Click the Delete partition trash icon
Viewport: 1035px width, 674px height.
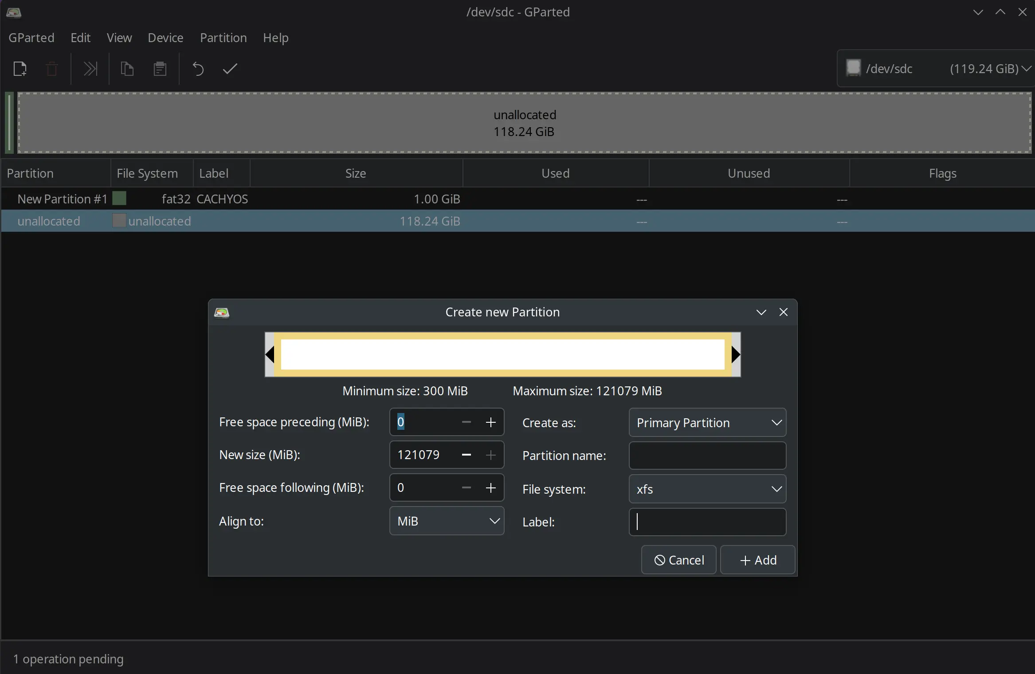[52, 69]
